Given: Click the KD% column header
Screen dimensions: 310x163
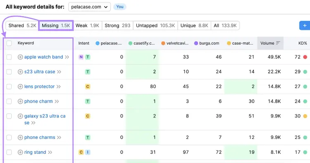Looking at the screenshot, I should click(x=303, y=43).
